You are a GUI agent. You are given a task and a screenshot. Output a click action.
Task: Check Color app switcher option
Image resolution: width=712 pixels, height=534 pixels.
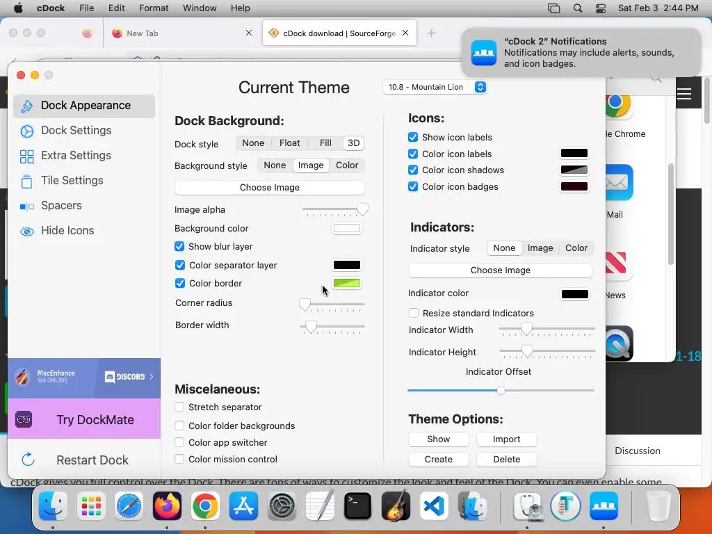[x=179, y=442]
